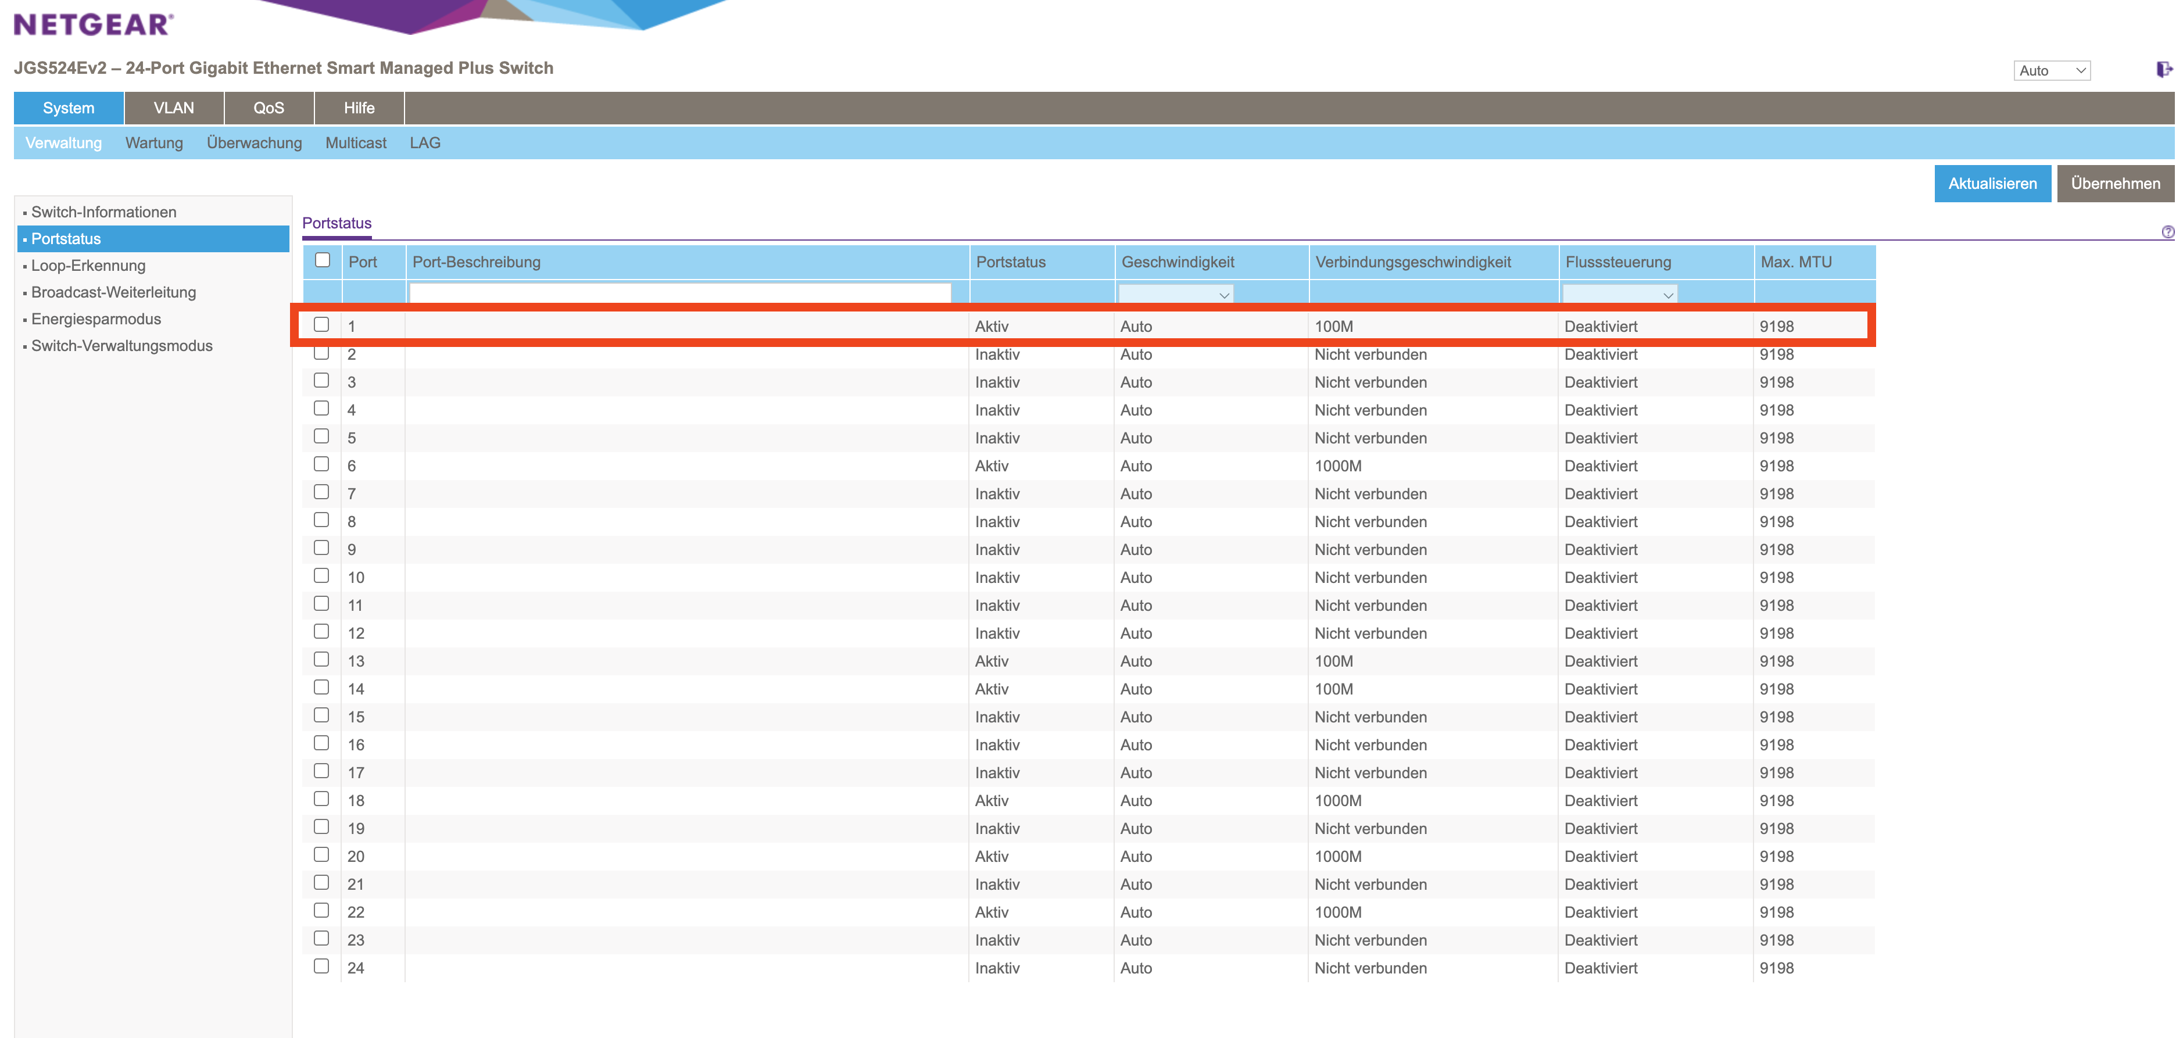Click the logout icon at top right
Screen dimensions: 2183x1038
2163,70
